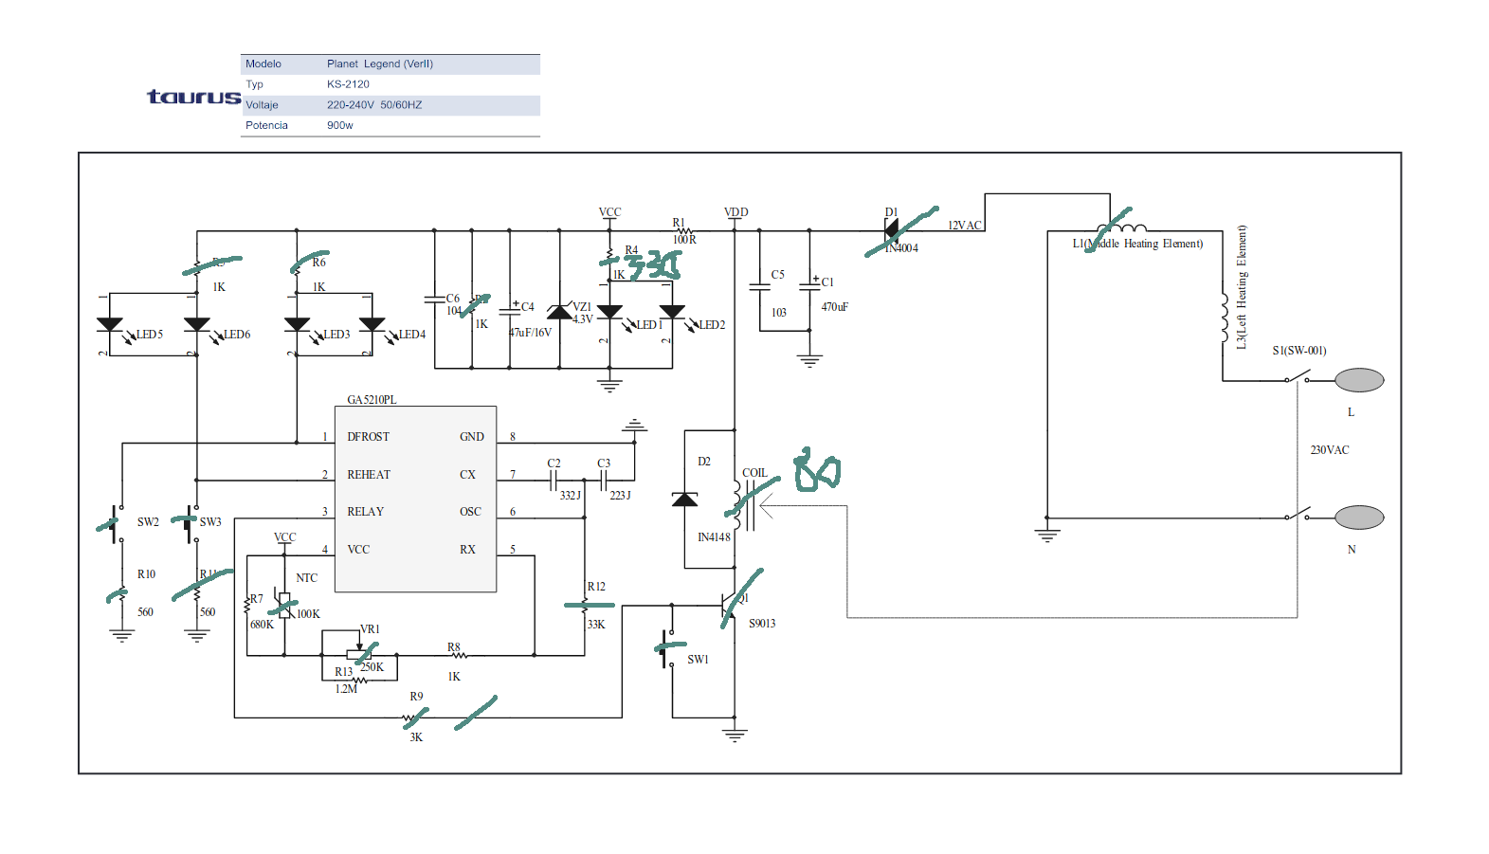Select the Modelo Planet Legend row
1489x854 pixels.
click(x=390, y=64)
